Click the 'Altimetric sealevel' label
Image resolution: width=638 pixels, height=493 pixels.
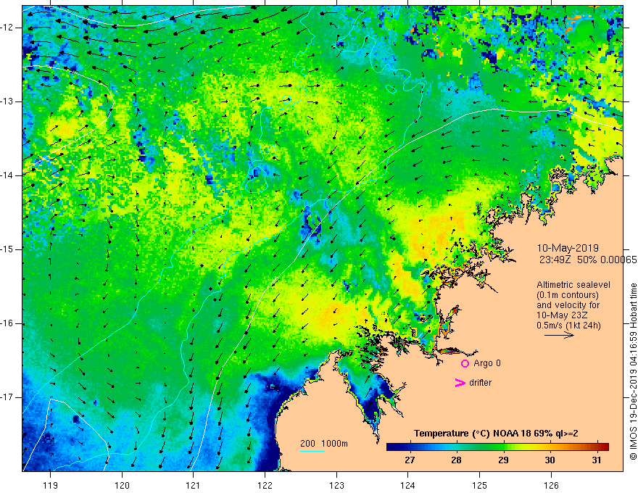point(573,285)
